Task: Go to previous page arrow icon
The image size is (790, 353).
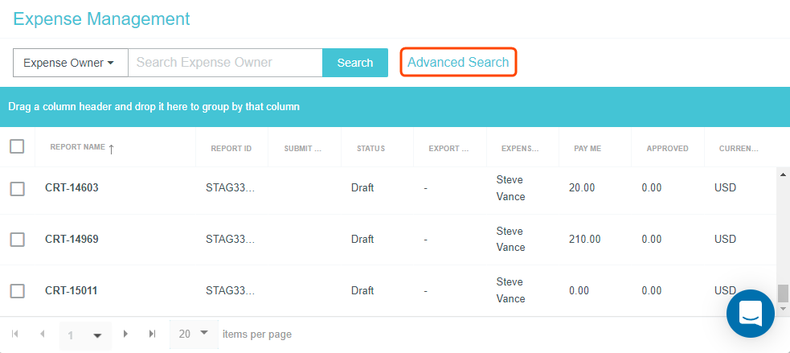Action: 42,334
